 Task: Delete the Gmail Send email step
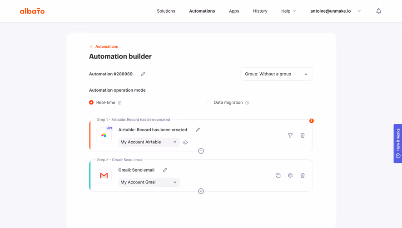click(x=303, y=175)
